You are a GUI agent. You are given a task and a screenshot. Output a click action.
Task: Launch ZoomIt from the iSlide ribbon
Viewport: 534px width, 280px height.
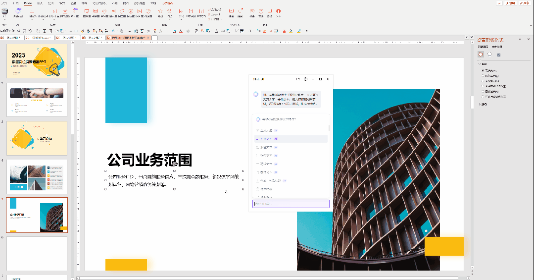tap(215, 14)
